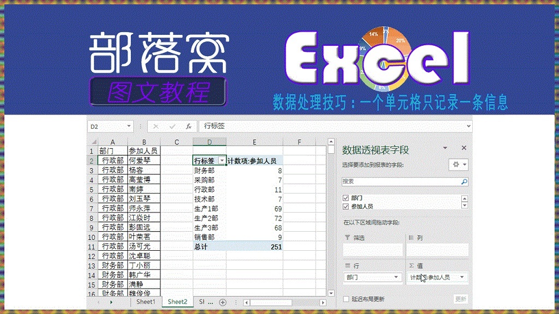Click the field search magnifier icon
This screenshot has height=314, width=559.
coord(464,182)
